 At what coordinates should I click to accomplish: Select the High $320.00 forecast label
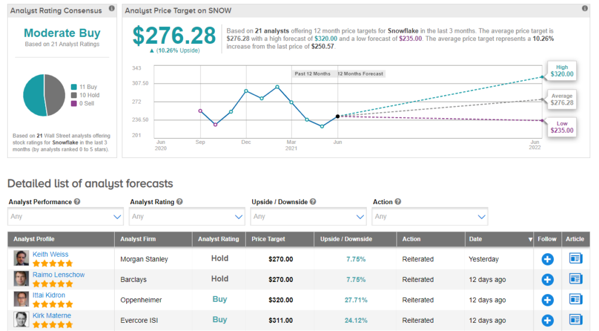562,71
